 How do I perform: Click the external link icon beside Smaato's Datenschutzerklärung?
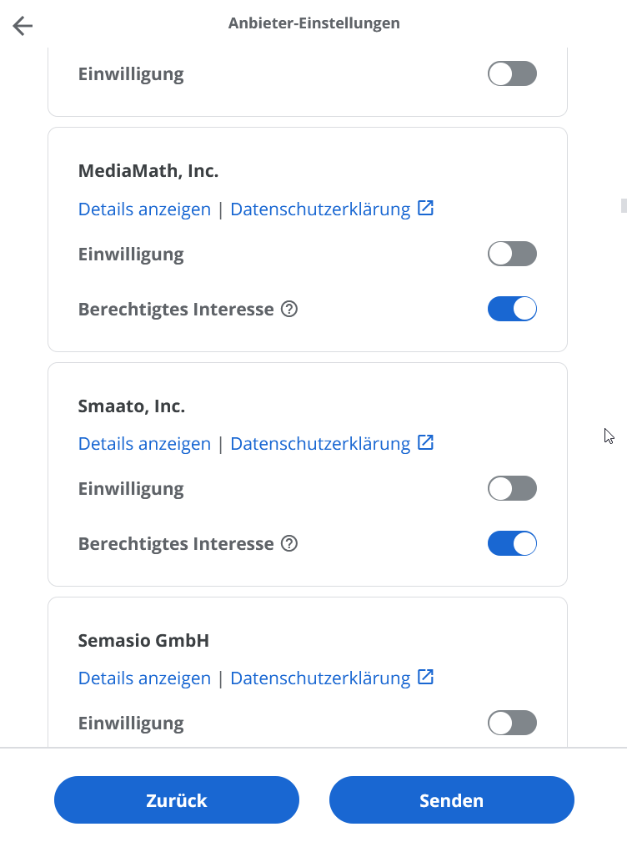(x=426, y=443)
